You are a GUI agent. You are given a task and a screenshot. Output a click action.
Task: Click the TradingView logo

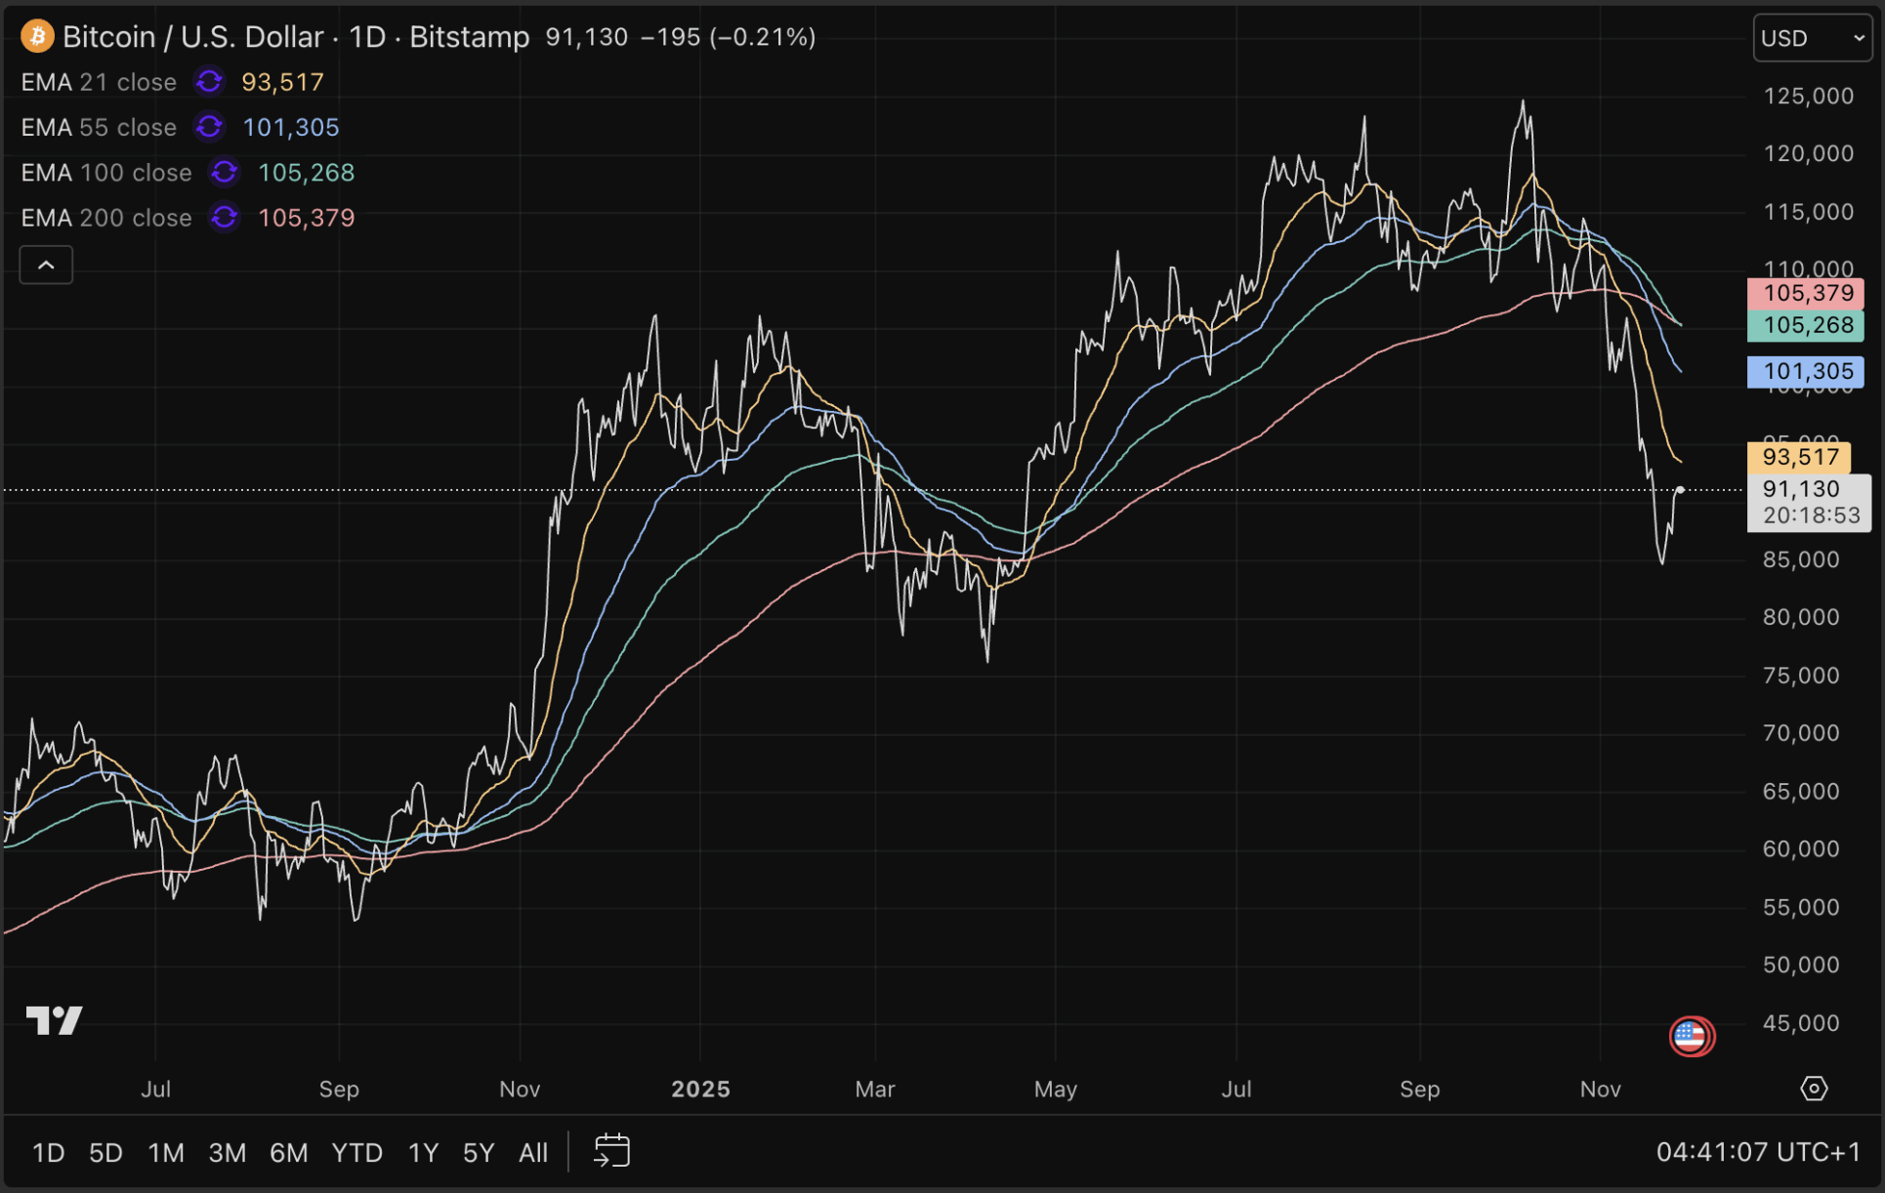pyautogui.click(x=55, y=1021)
